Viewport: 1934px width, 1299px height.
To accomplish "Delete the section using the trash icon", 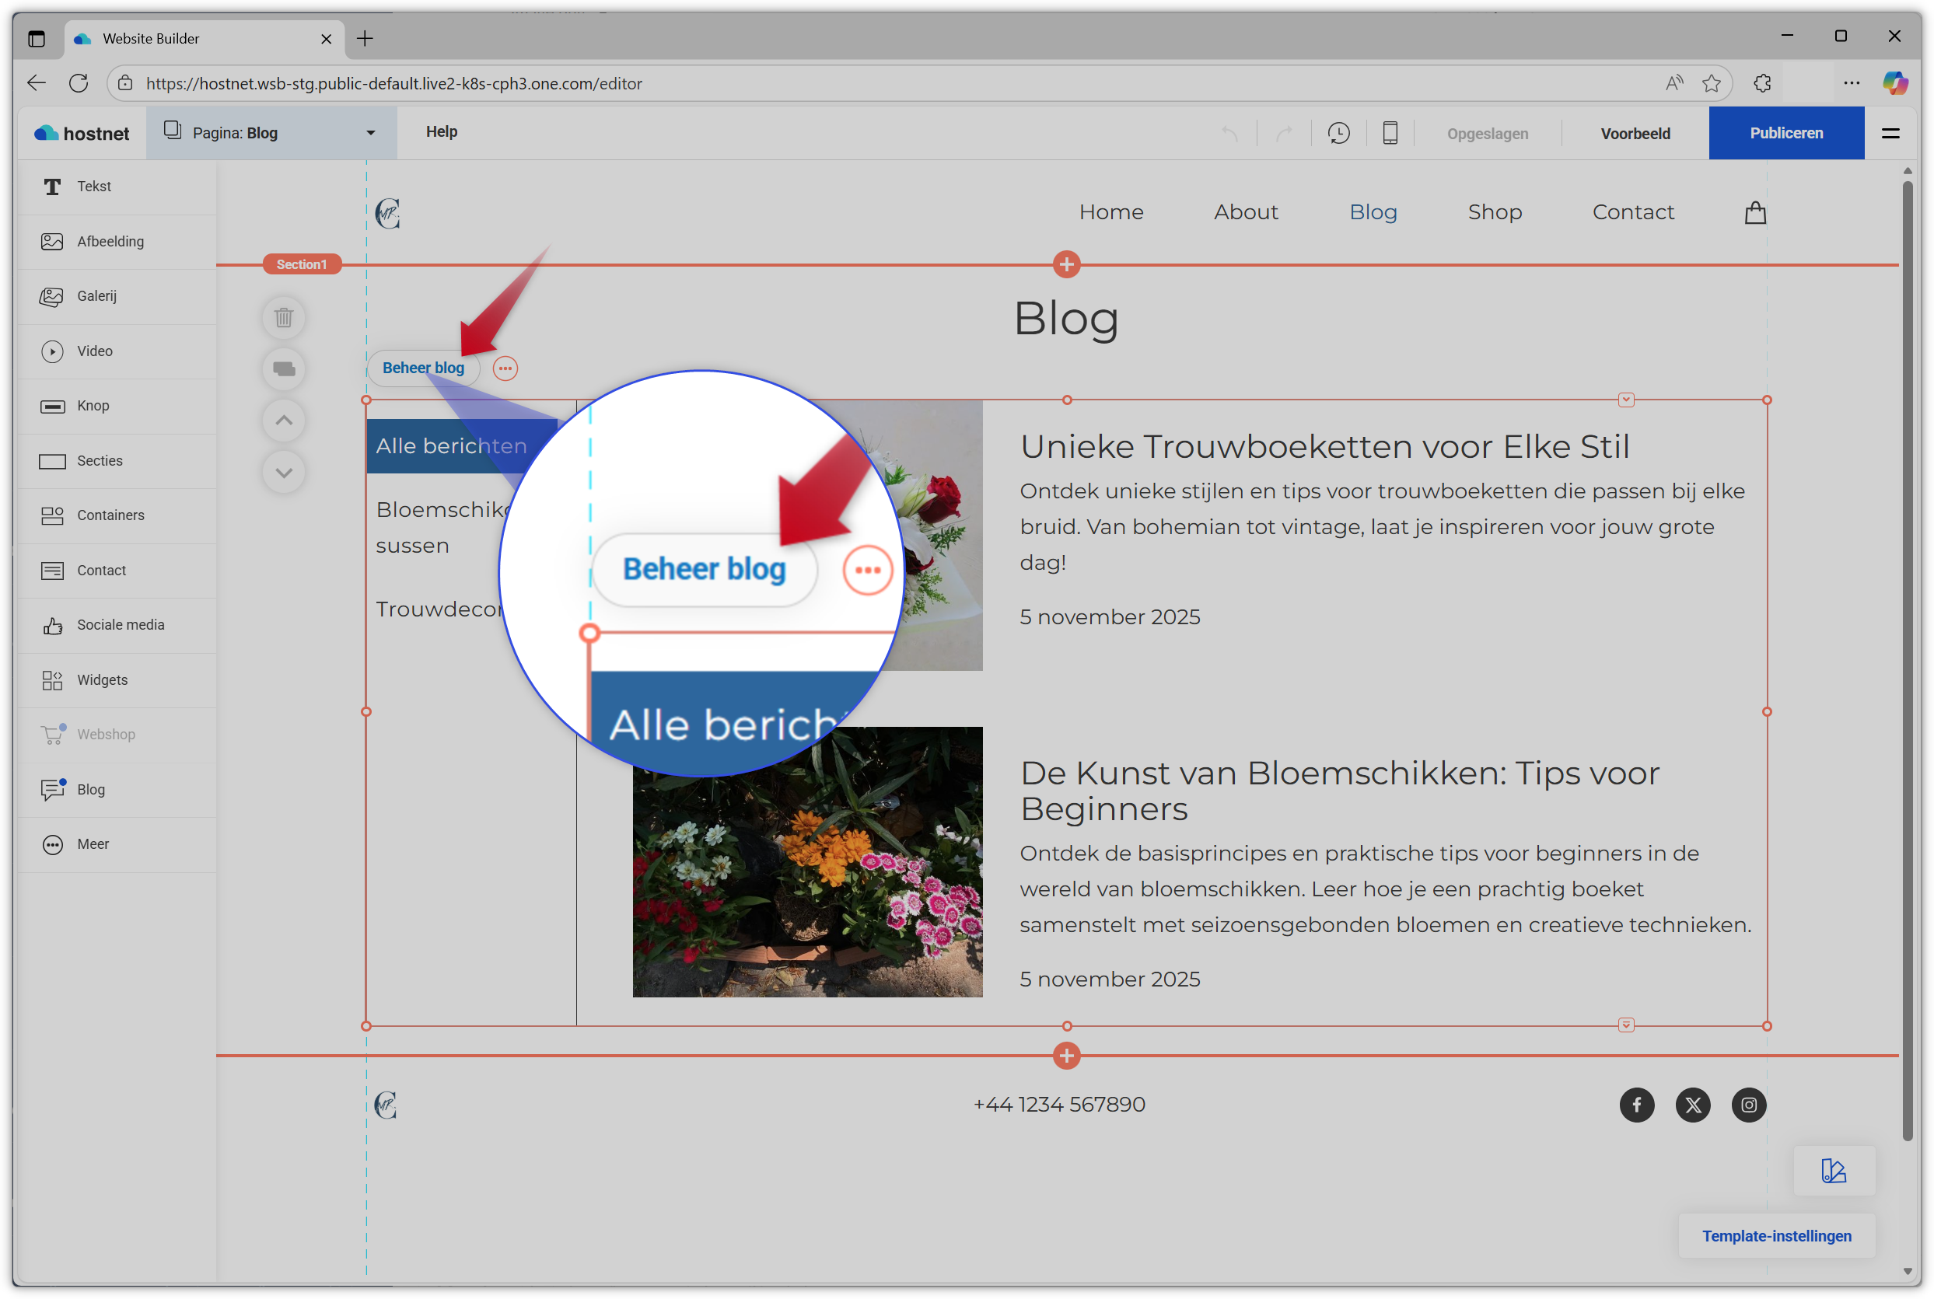I will pyautogui.click(x=283, y=317).
